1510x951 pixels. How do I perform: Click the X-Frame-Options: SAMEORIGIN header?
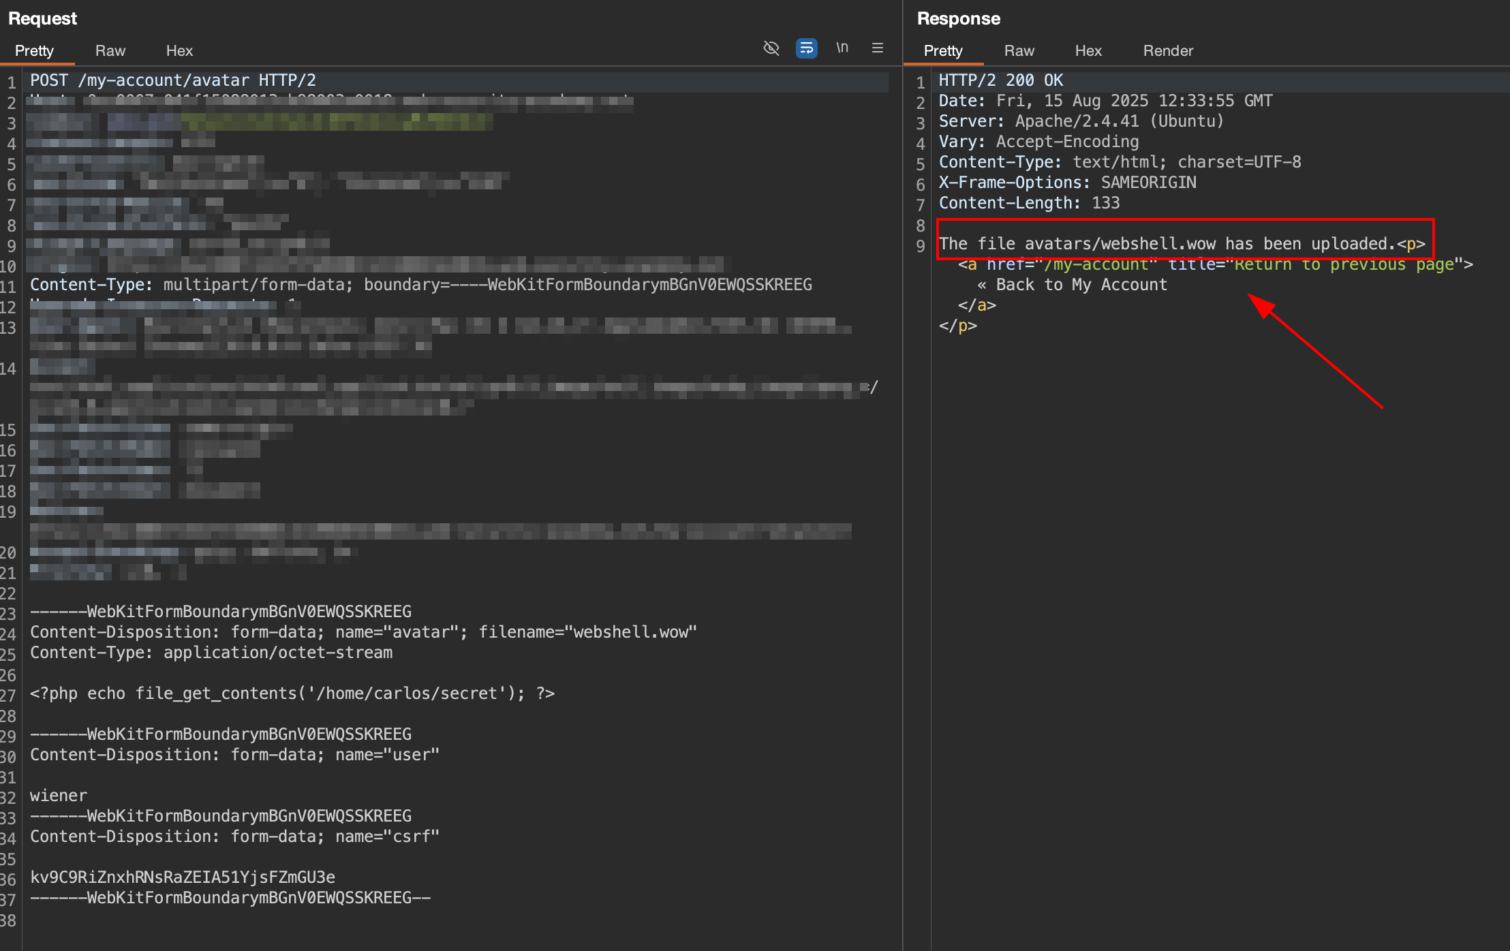tap(1068, 183)
